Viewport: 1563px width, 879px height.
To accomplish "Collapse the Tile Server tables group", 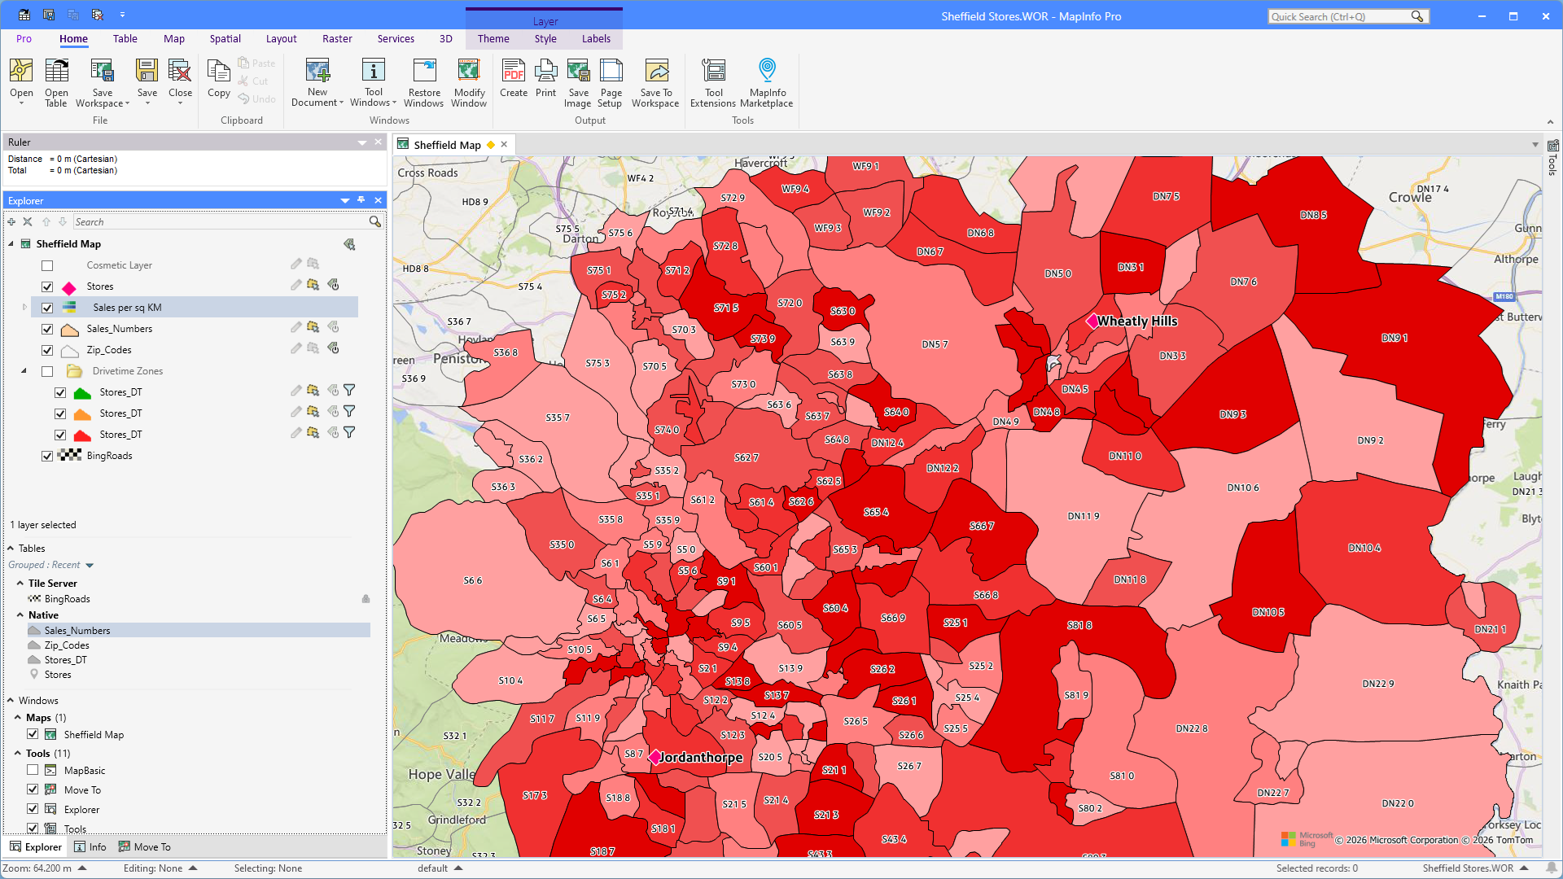I will (20, 584).
